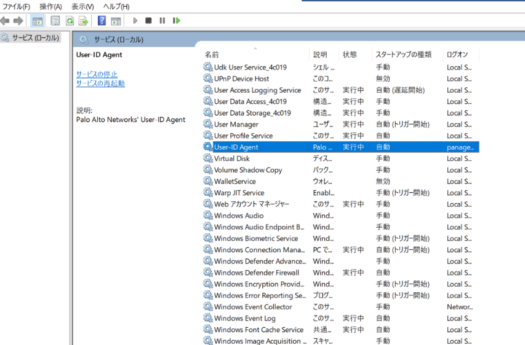525x345 pixels.
Task: Click the gear icon of Windows Event Log
Action: click(x=208, y=317)
